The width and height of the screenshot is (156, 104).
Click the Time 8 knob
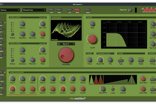(83, 79)
